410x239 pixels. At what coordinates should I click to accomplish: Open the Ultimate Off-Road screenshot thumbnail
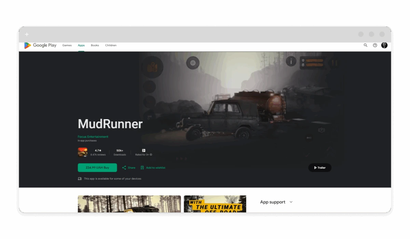coord(215,204)
